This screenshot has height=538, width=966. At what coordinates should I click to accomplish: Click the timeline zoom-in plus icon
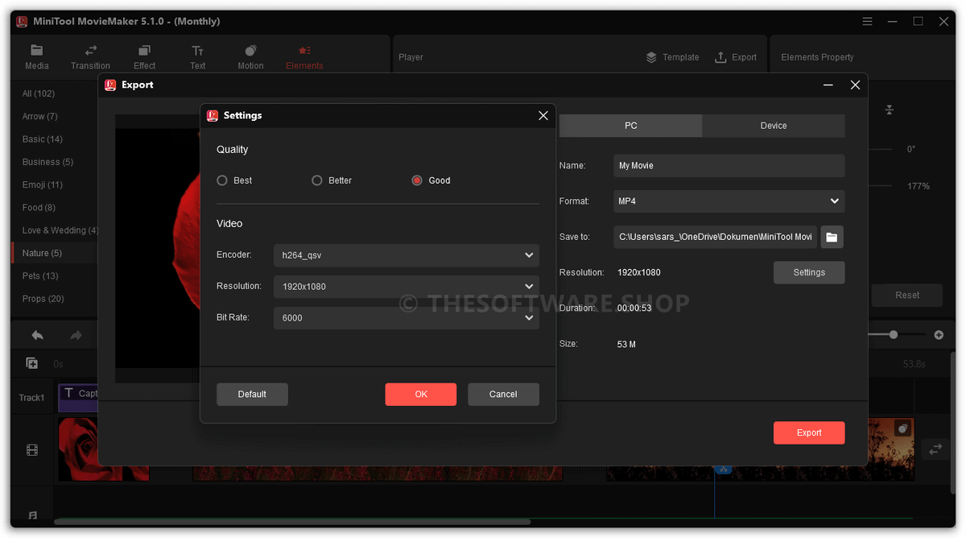[939, 334]
